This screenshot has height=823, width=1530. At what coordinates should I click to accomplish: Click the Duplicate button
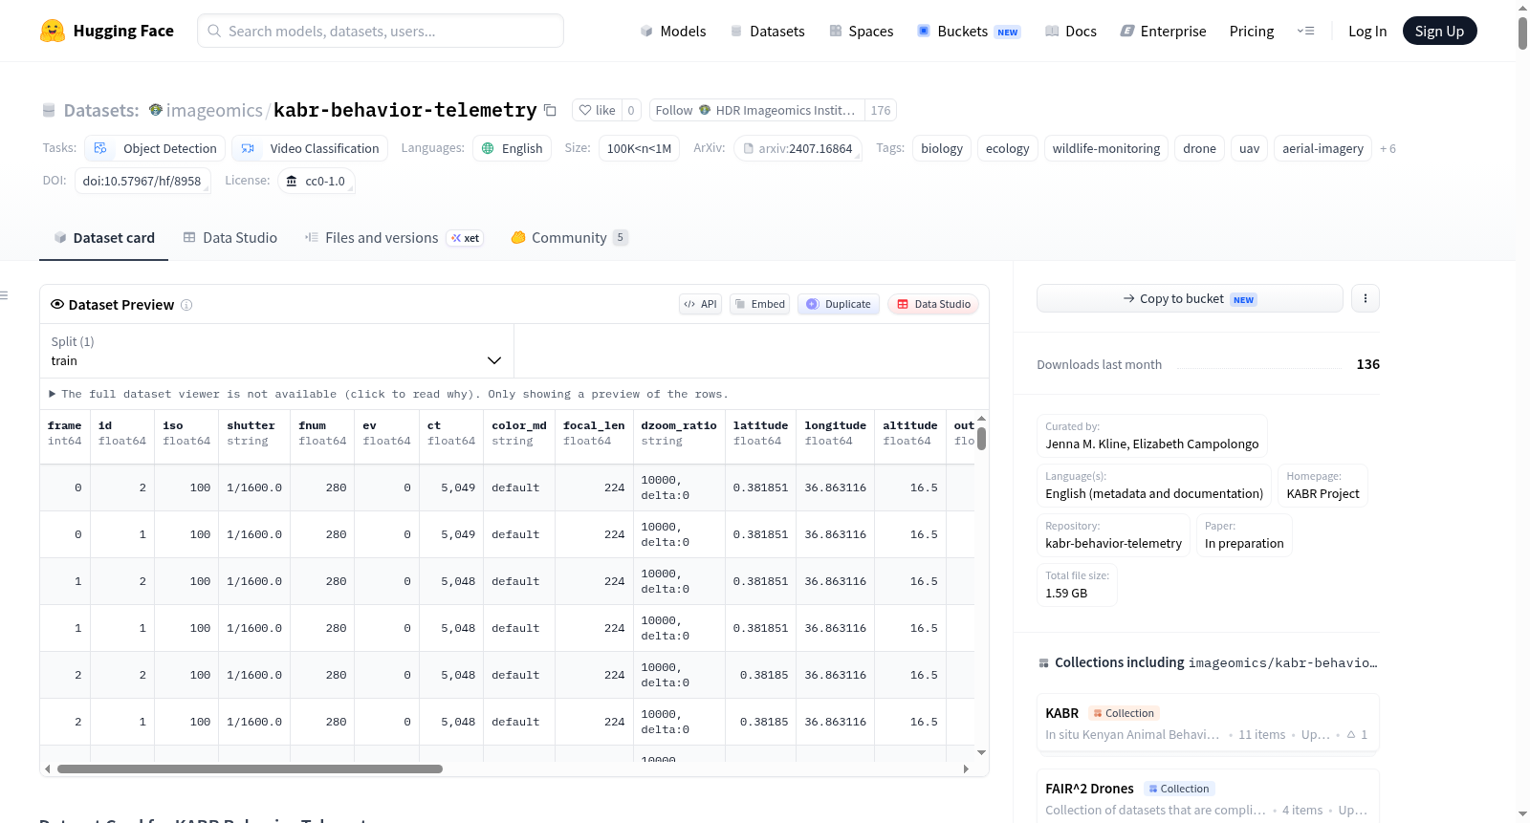point(839,304)
